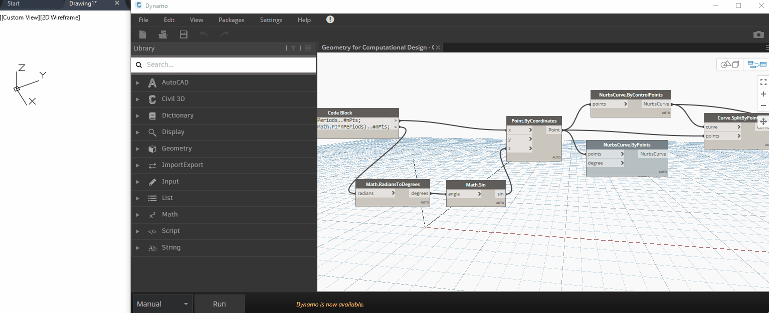The height and width of the screenshot is (313, 769).
Task: Open the Manual run mode dropdown
Action: [163, 304]
